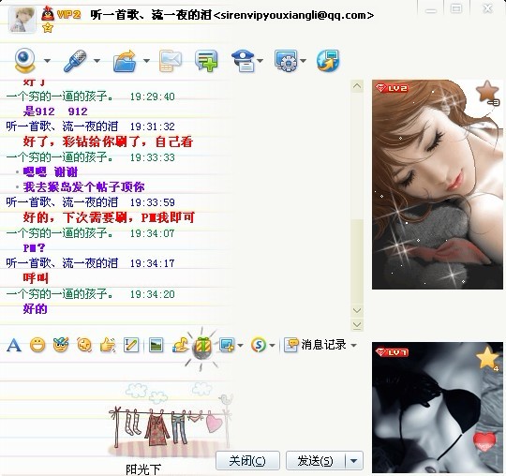Click the 关闭(C) button
This screenshot has width=506, height=476.
(x=247, y=460)
